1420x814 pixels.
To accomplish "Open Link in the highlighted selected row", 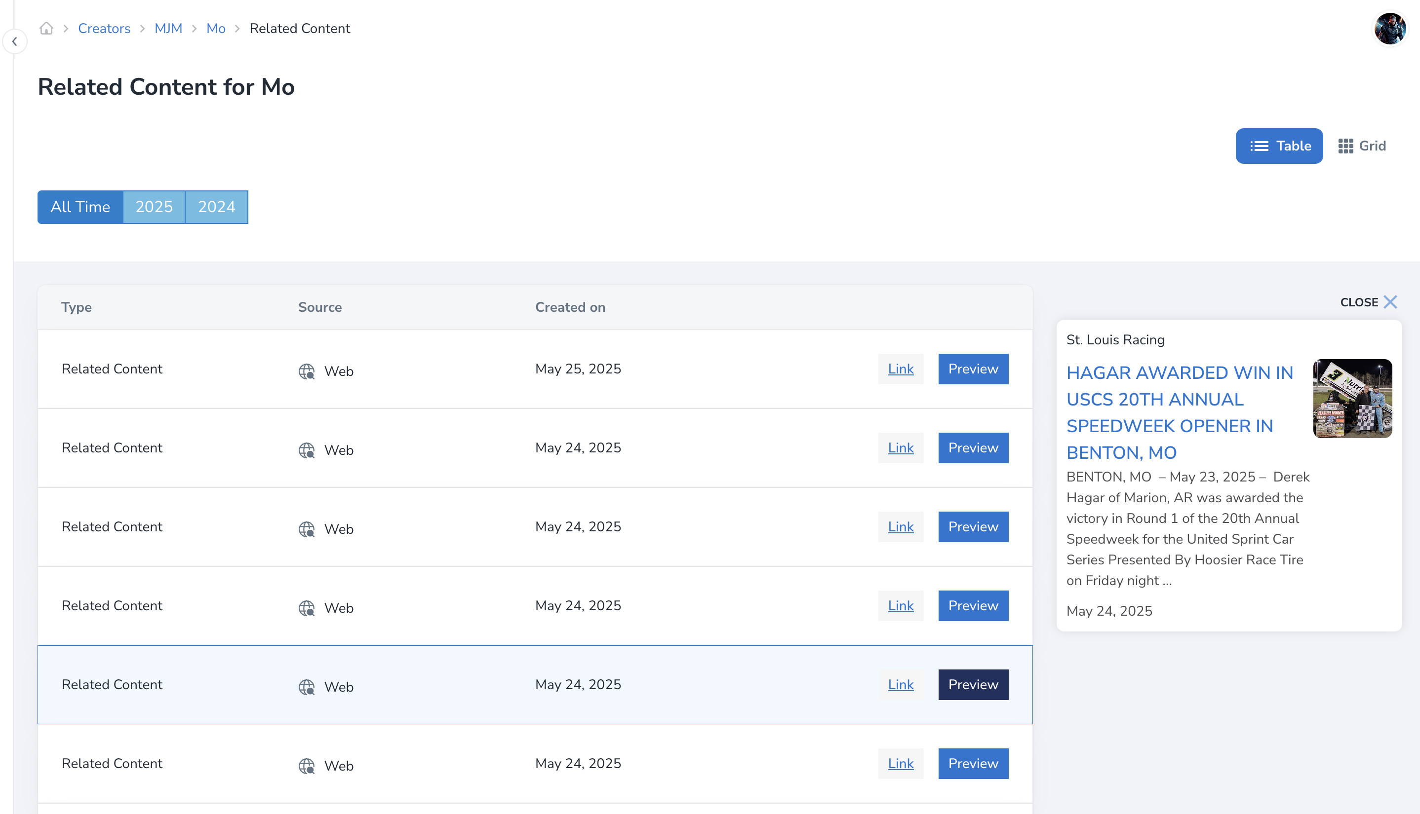I will pos(901,684).
